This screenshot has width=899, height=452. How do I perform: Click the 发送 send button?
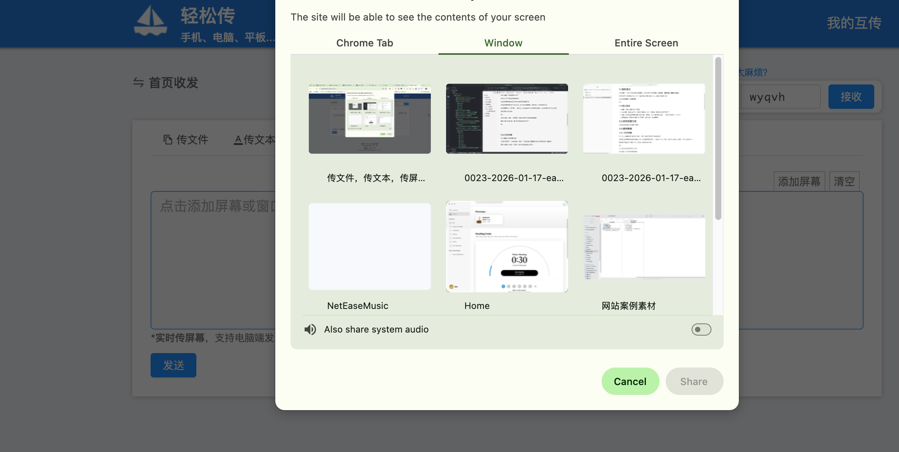(x=173, y=365)
